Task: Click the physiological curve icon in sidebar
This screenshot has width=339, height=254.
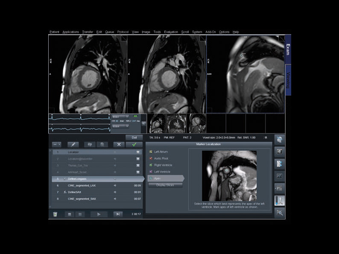Action: coord(280,176)
